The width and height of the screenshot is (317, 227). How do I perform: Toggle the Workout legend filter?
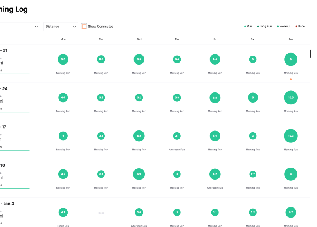(x=284, y=27)
